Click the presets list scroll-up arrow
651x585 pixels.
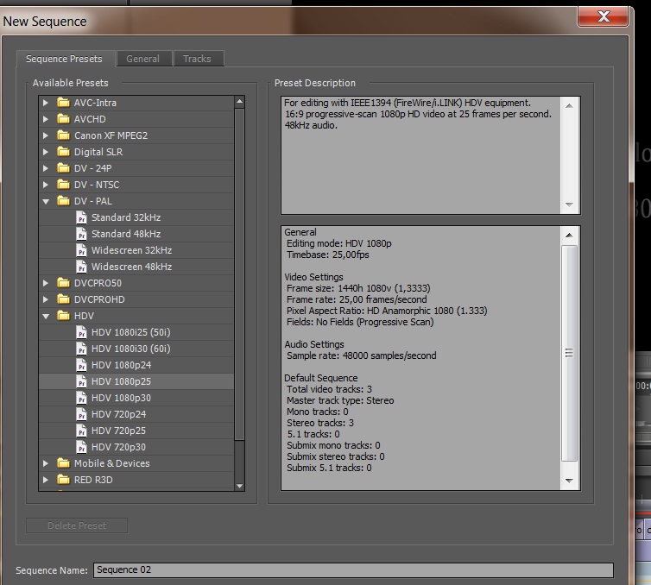239,102
